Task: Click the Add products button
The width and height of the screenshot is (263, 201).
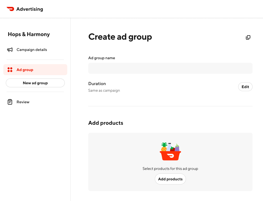Action: pyautogui.click(x=170, y=179)
